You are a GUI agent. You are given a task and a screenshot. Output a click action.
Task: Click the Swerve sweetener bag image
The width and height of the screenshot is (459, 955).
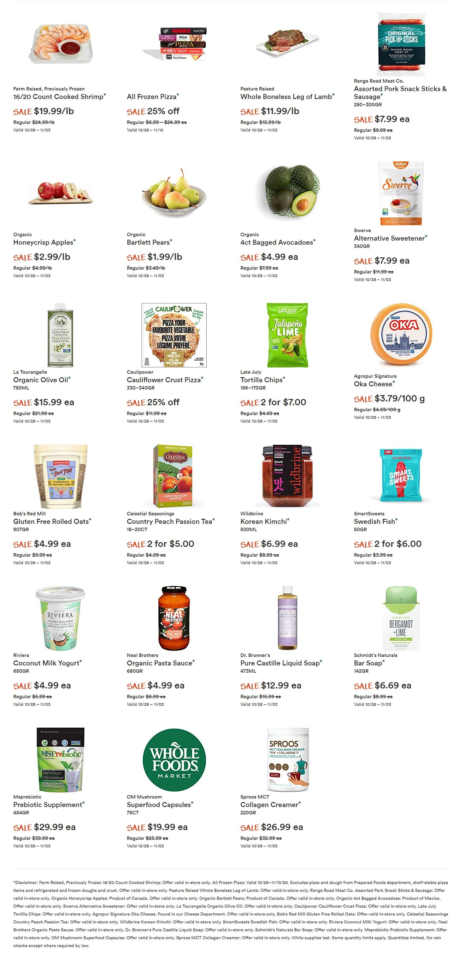click(x=401, y=193)
